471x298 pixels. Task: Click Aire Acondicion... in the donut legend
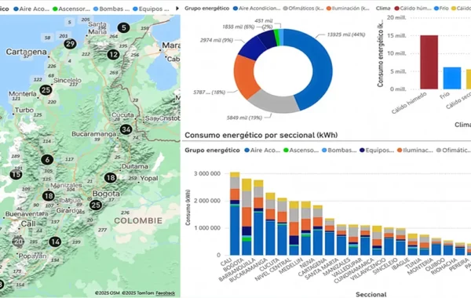click(x=257, y=9)
